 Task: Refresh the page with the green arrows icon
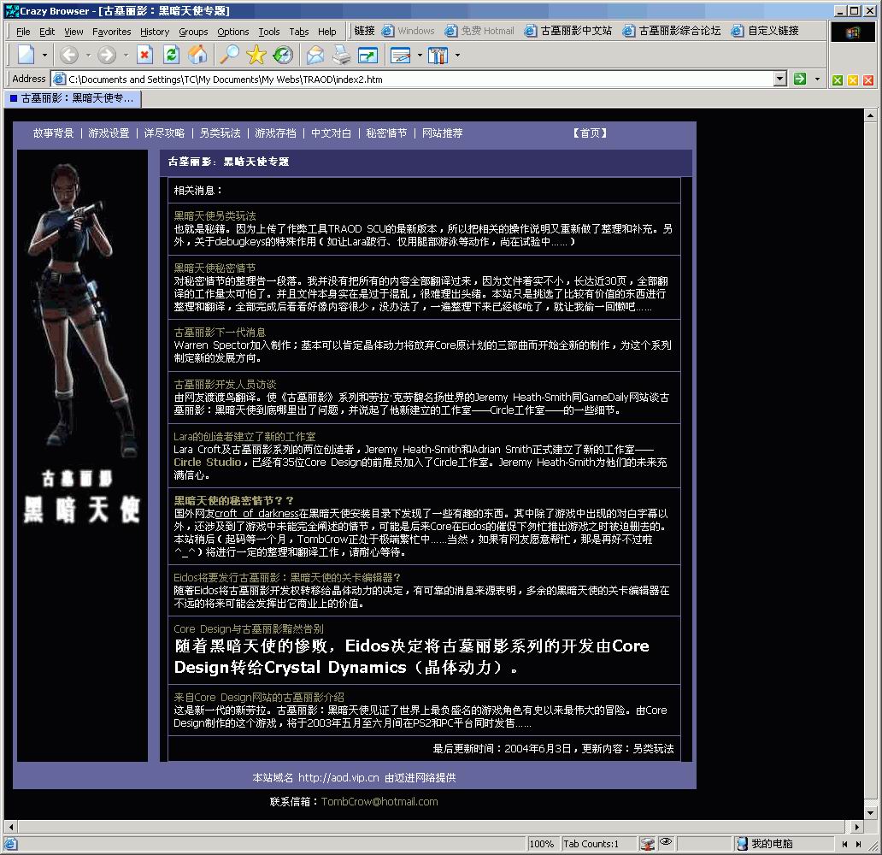[x=171, y=55]
